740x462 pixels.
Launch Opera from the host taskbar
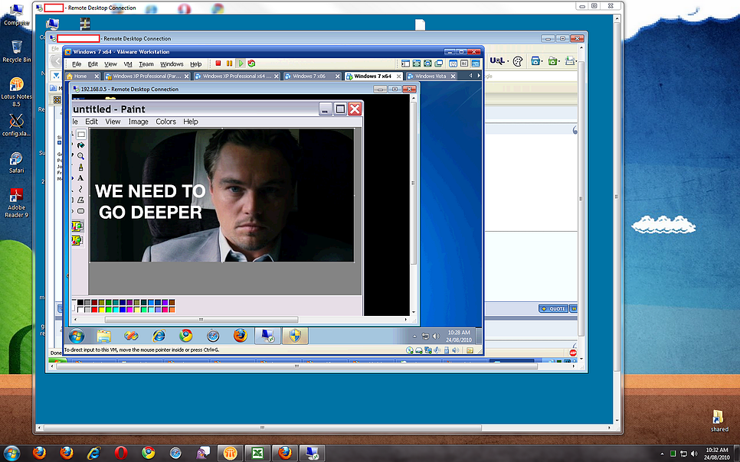pos(121,453)
